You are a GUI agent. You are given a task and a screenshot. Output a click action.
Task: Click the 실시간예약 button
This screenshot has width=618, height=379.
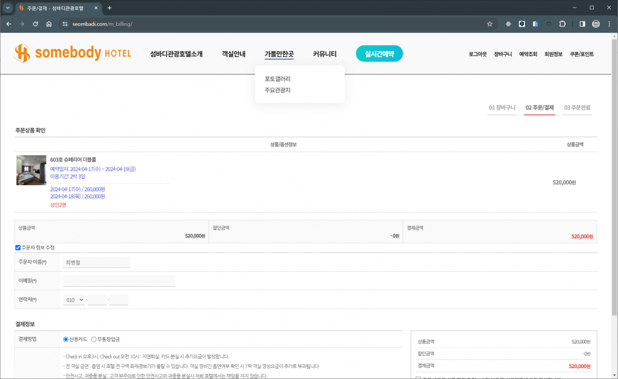tap(379, 54)
